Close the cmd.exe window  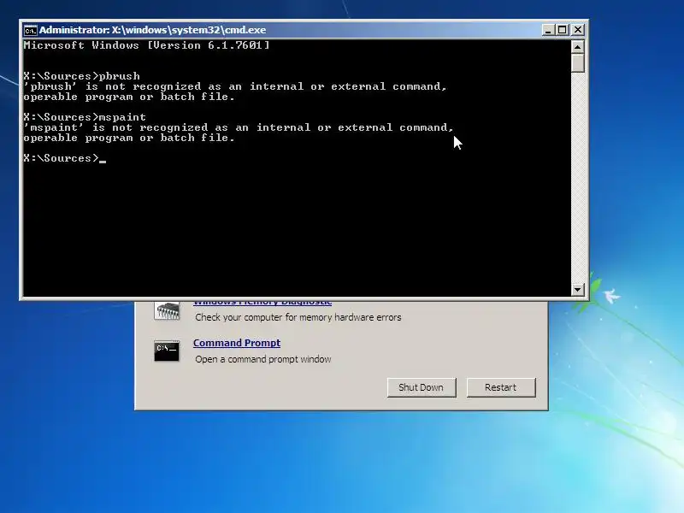coord(578,30)
